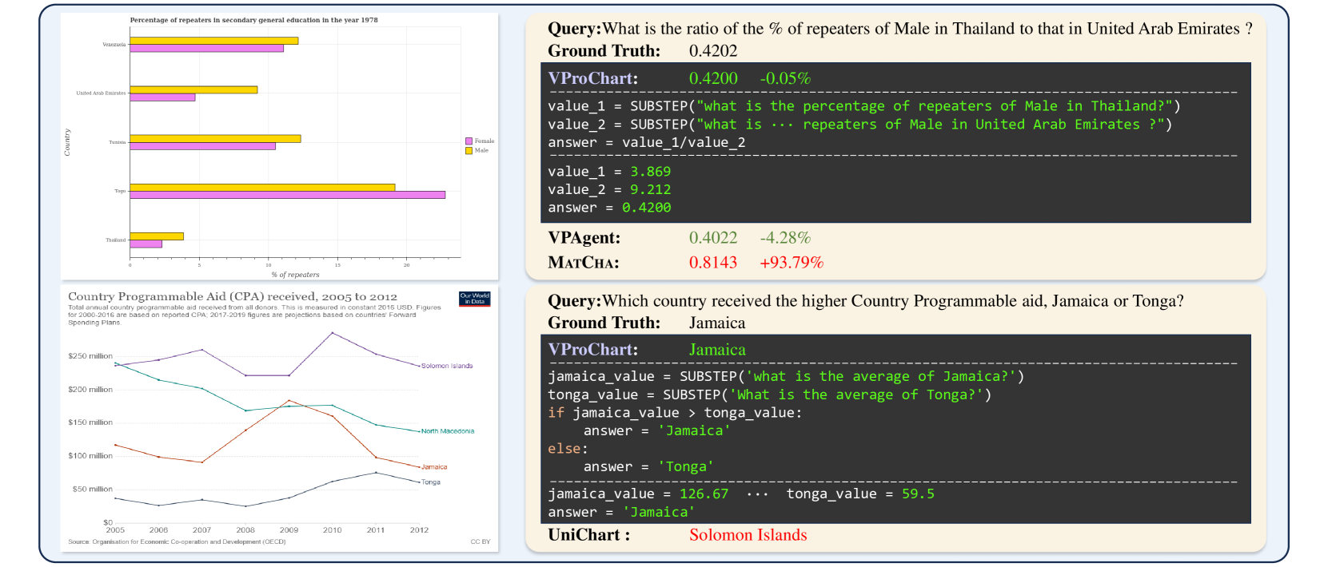The width and height of the screenshot is (1328, 567).
Task: Click the 'tonga_value = SUBSTEP' code line
Action: click(x=769, y=395)
